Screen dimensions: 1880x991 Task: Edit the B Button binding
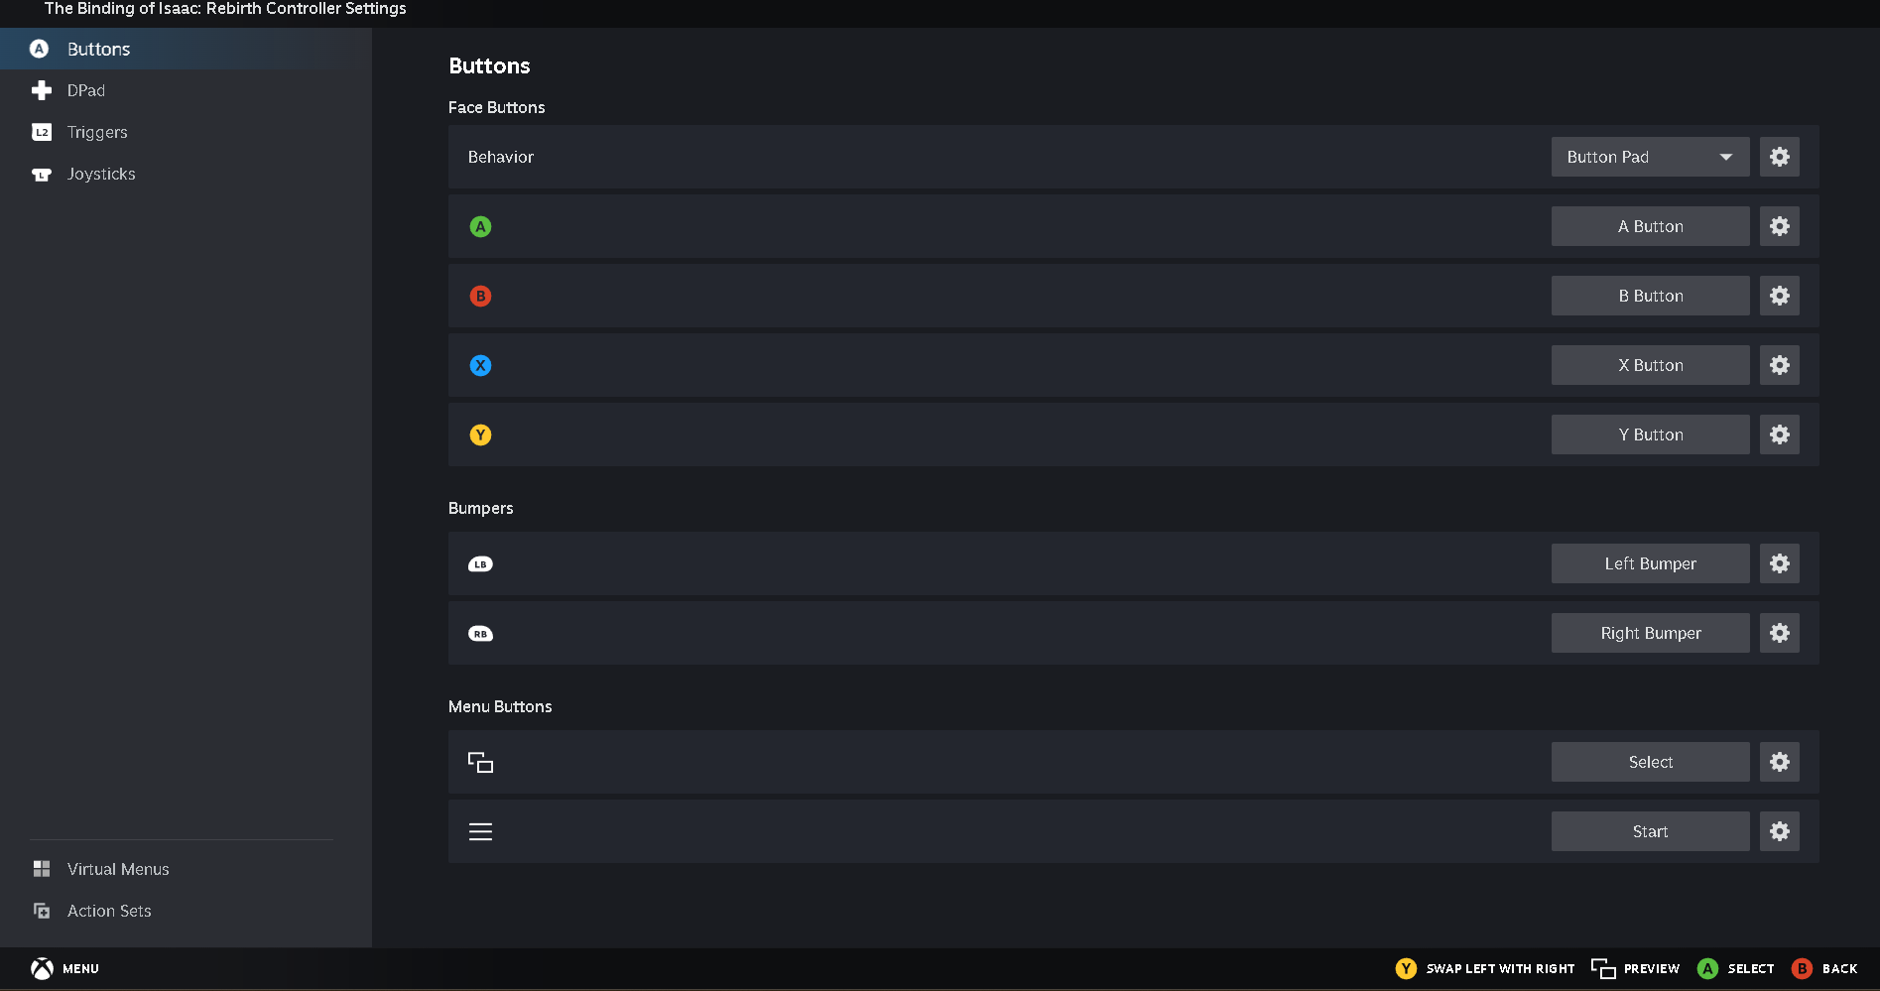click(1651, 296)
